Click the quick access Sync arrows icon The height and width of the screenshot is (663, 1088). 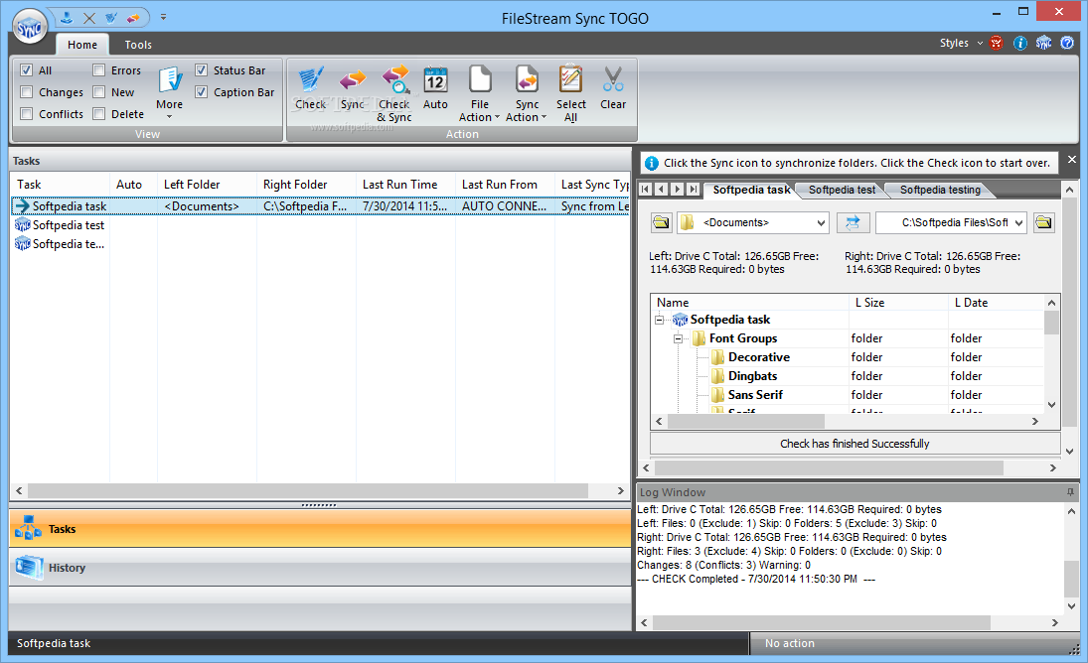tap(133, 17)
